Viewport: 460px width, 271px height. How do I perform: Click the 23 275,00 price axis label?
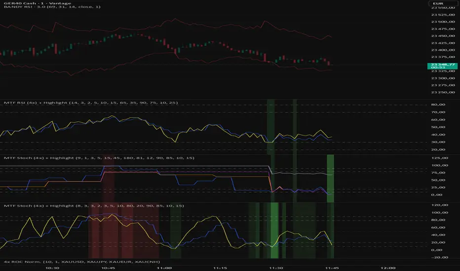443,85
